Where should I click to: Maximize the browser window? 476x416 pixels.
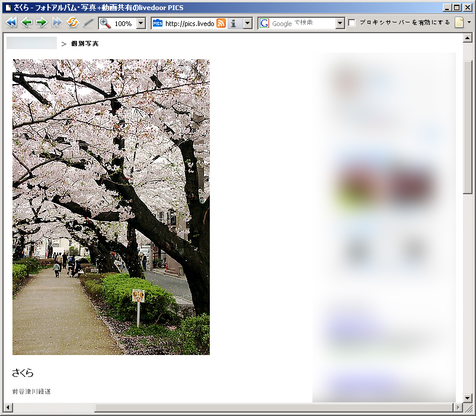(x=457, y=8)
